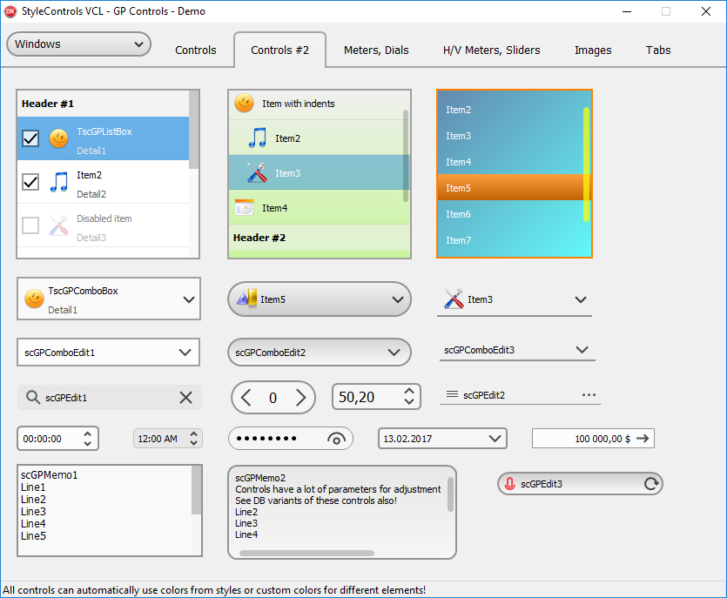Image resolution: width=727 pixels, height=598 pixels.
Task: Switch to the Images tab
Action: click(593, 50)
